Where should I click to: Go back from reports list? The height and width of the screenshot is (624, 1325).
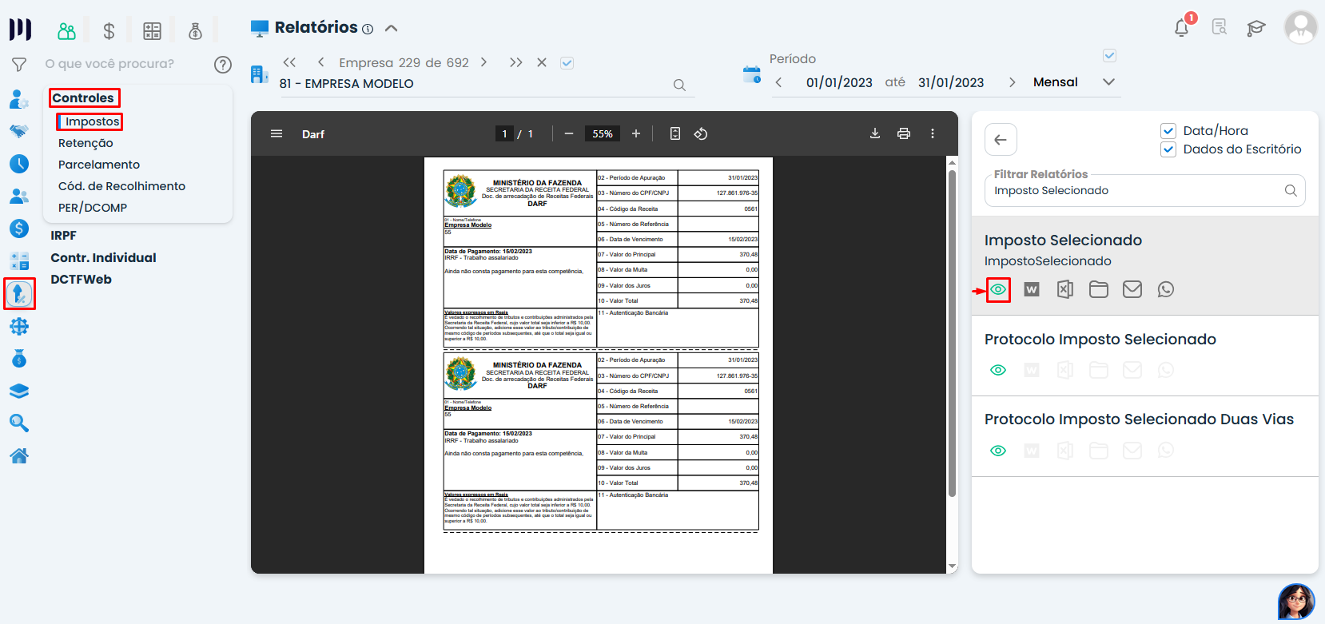[1001, 140]
